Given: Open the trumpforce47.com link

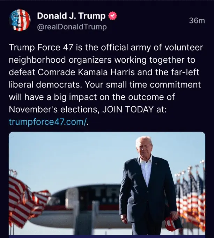Looking at the screenshot, I should [47, 121].
